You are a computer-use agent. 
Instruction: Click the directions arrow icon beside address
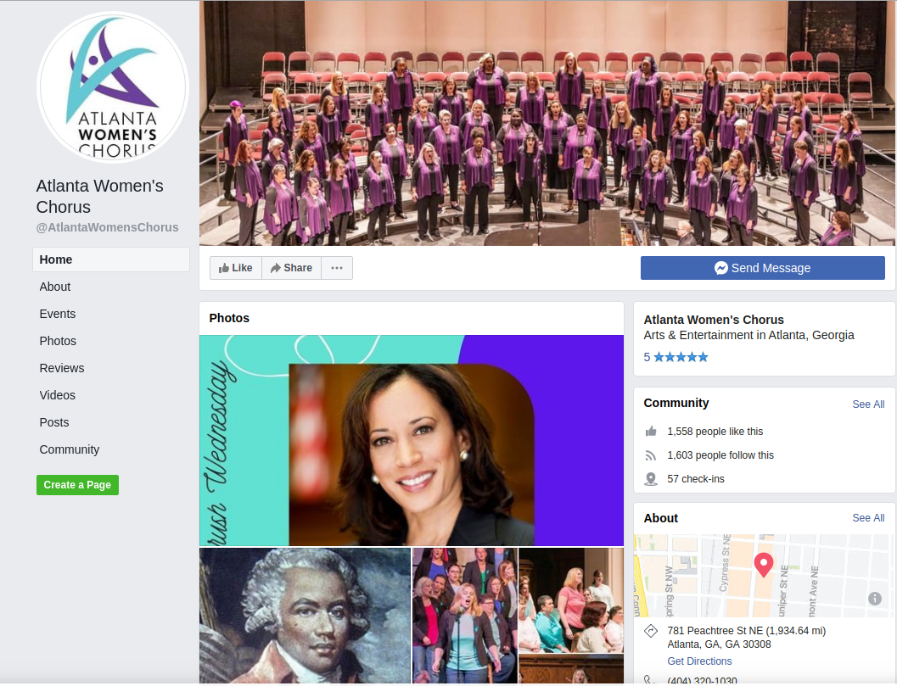[x=651, y=631]
